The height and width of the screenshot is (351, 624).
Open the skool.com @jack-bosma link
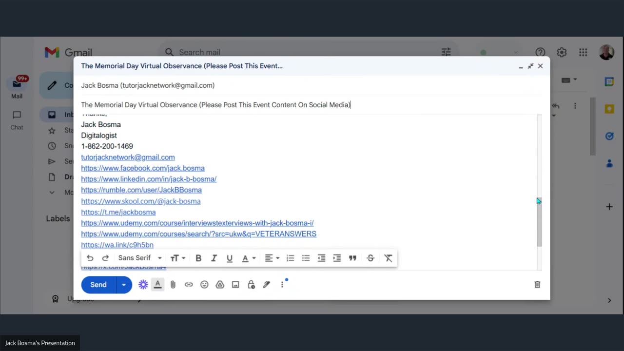141,201
